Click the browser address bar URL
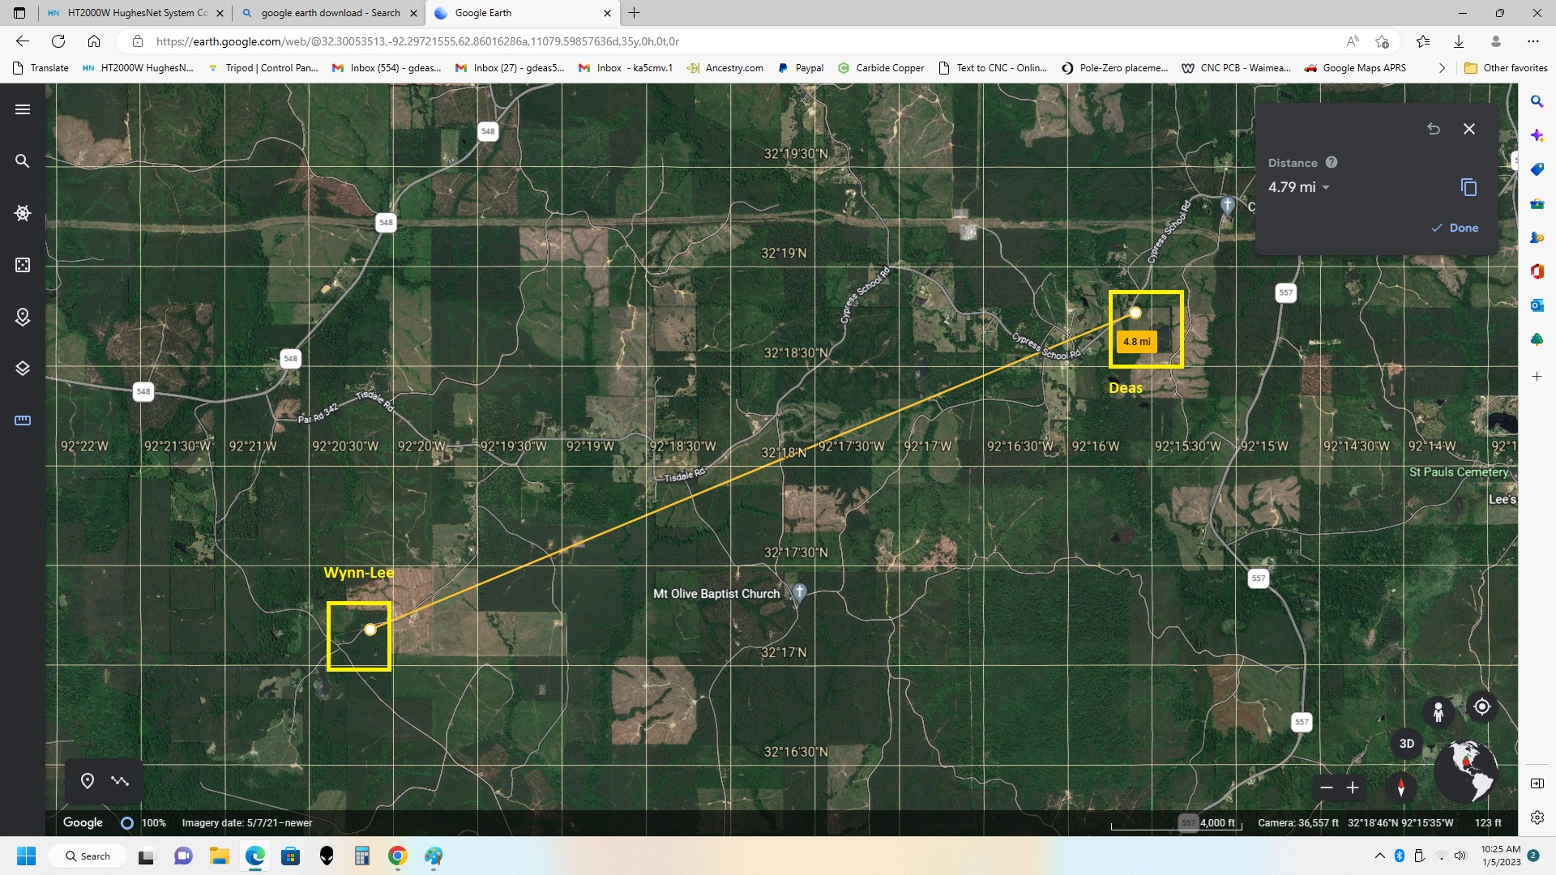This screenshot has width=1556, height=875. [417, 41]
